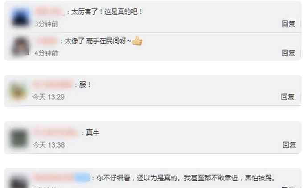
Task: Open the blurred username before '太像了'
Action: point(47,41)
